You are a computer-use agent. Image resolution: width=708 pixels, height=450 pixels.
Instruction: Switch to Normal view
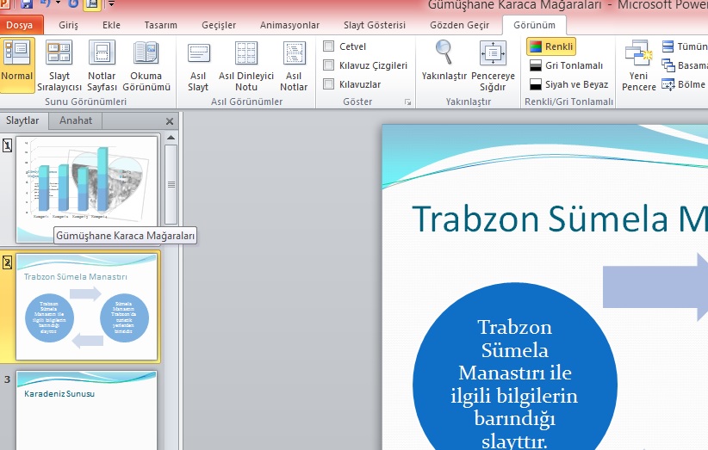point(17,65)
